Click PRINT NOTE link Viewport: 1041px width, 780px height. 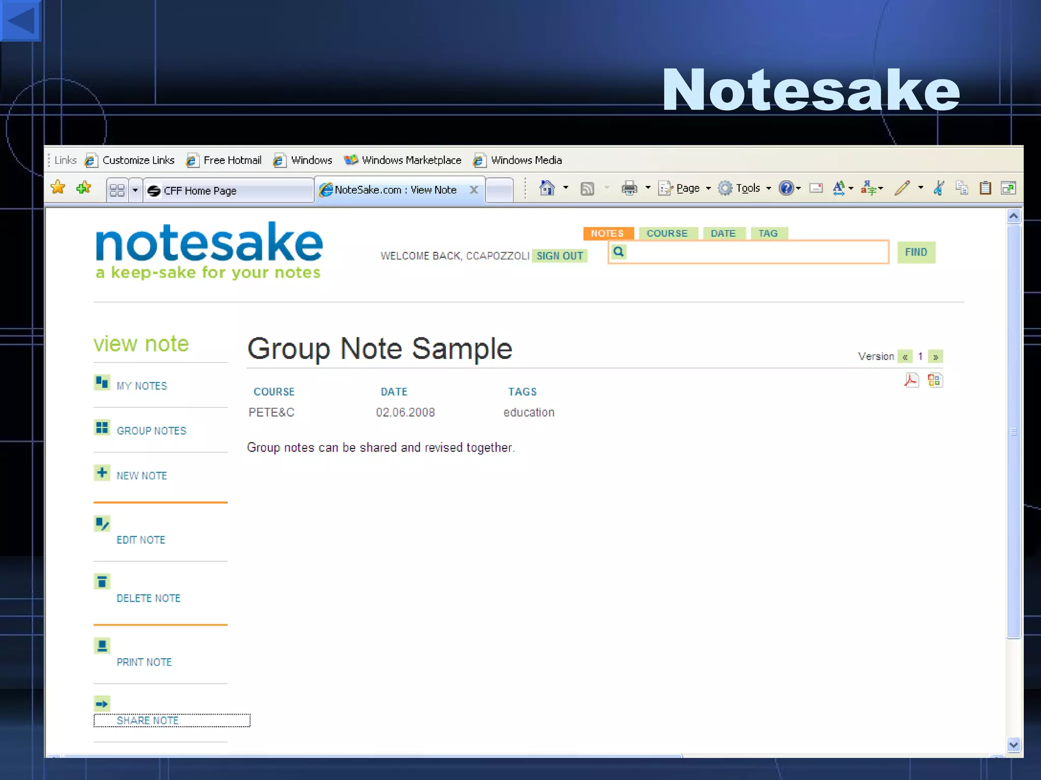click(144, 662)
